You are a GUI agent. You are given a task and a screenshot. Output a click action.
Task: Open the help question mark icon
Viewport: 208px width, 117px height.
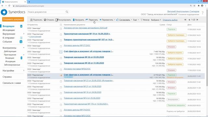[202, 13]
